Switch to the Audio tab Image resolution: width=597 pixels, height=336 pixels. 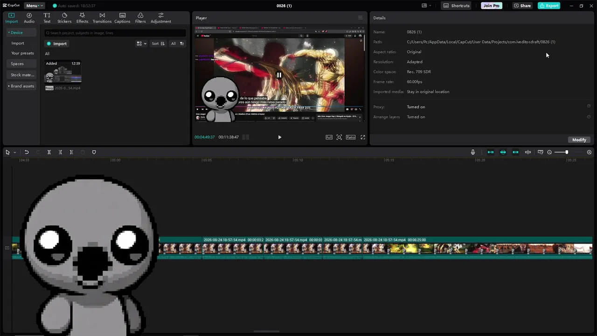29,18
